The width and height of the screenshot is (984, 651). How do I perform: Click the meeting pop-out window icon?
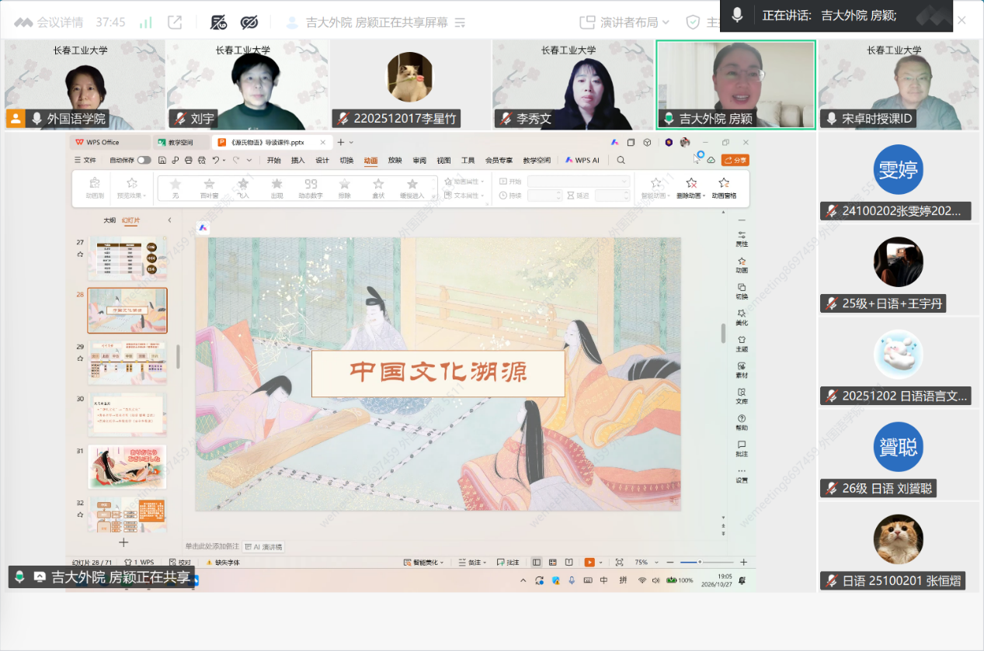[x=175, y=22]
